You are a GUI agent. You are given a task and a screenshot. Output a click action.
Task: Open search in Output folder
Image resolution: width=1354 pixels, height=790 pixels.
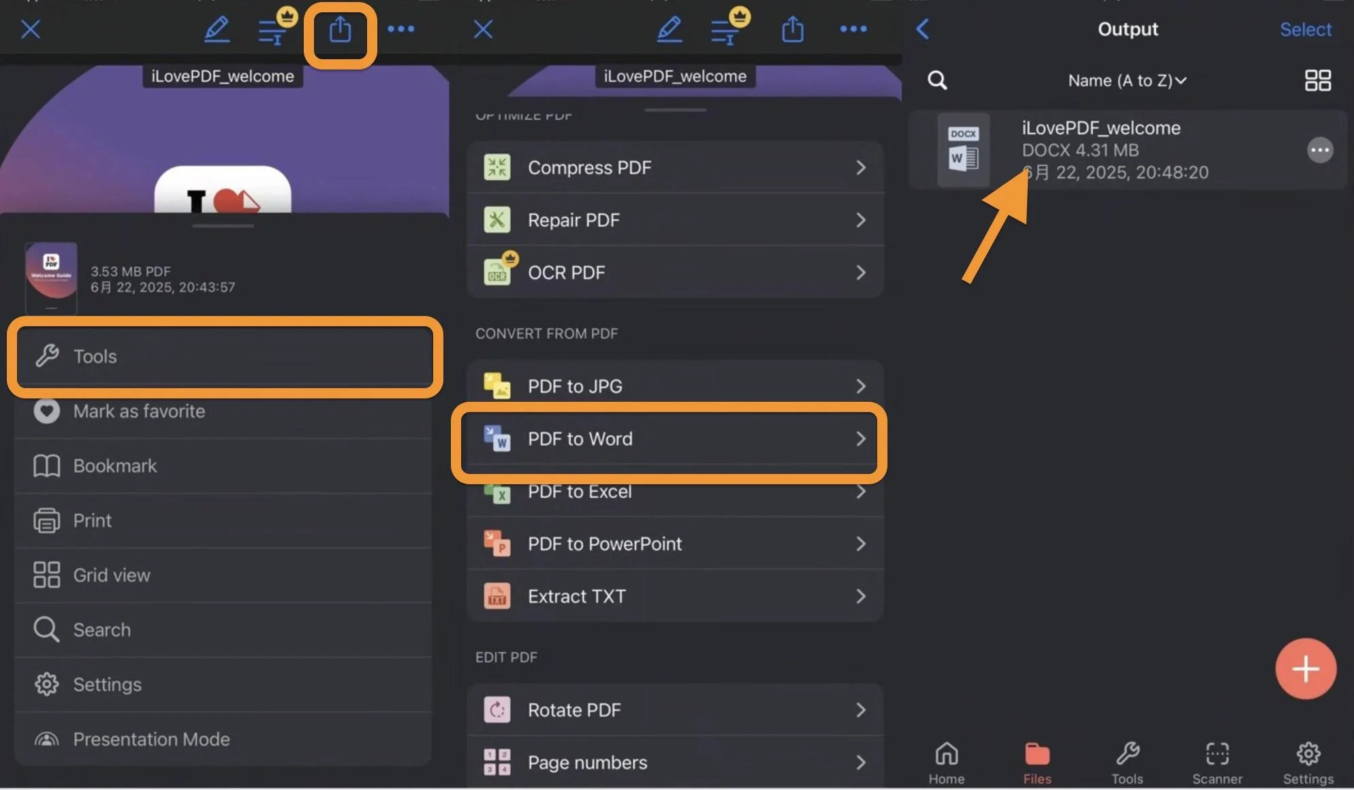tap(937, 80)
